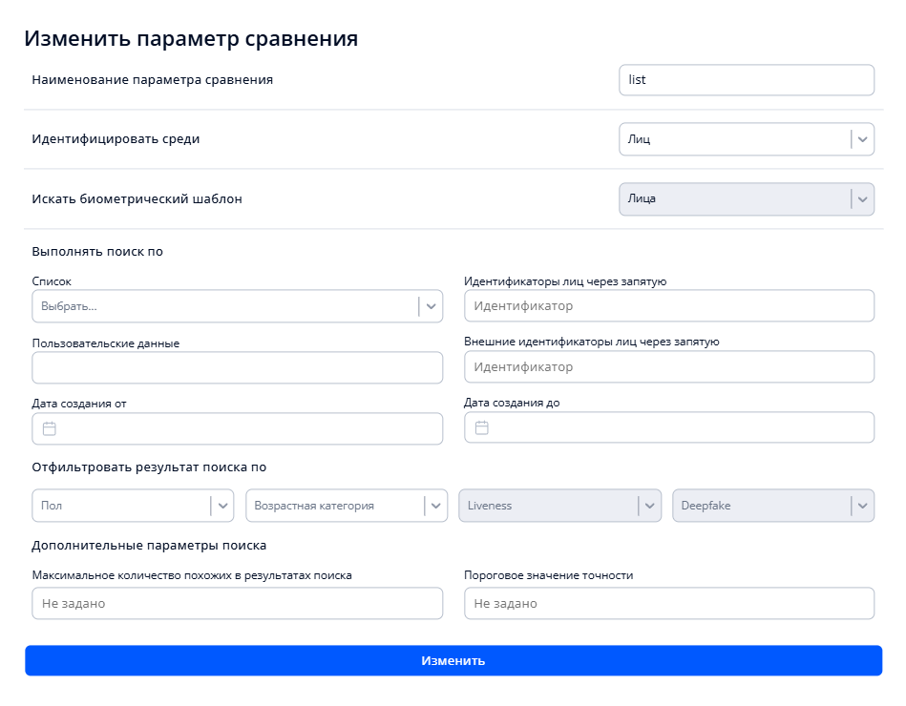Click chevron on the Пол filter
This screenshot has width=906, height=706.
[x=223, y=505]
